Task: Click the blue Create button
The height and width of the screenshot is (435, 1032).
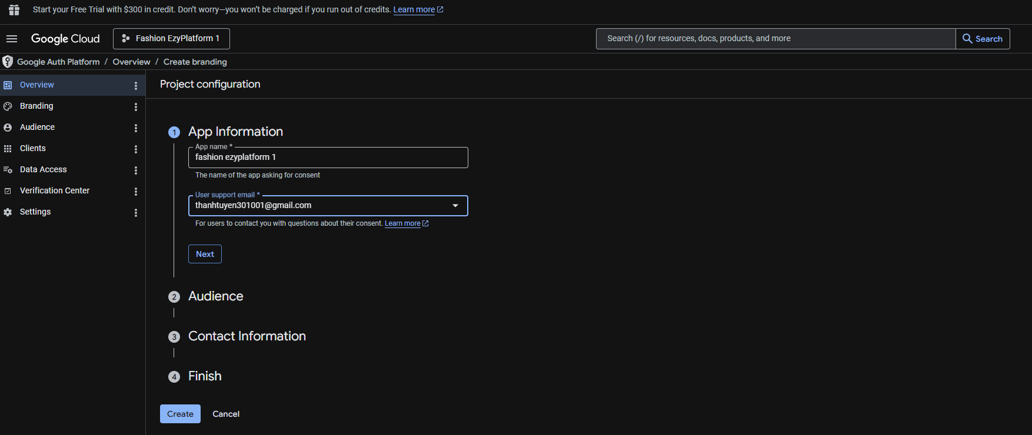Action: point(180,414)
